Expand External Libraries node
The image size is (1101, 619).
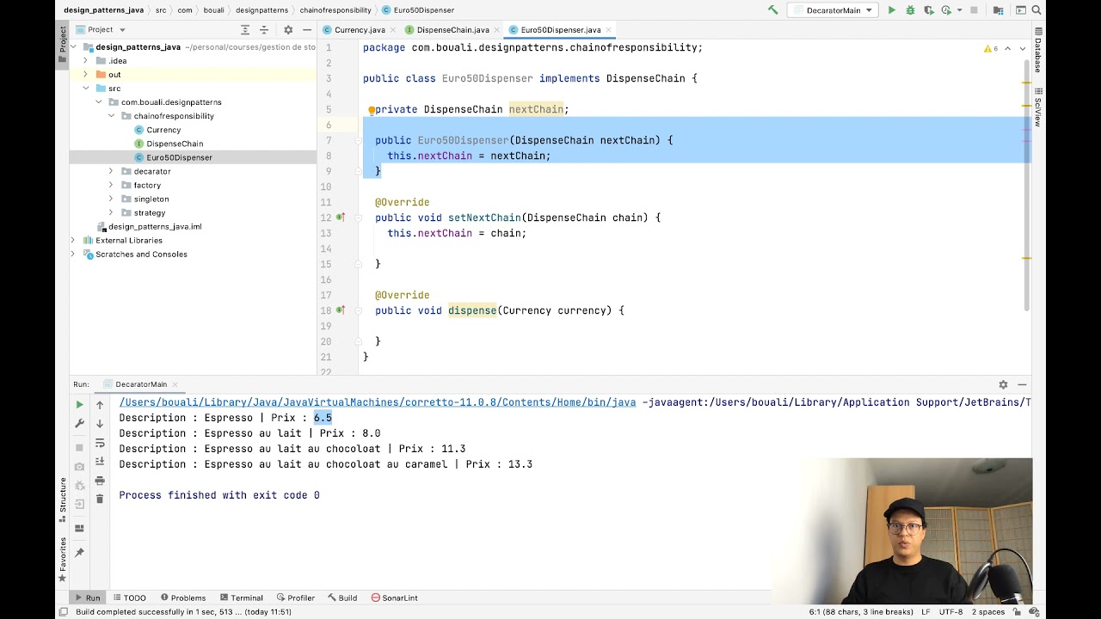pos(73,240)
